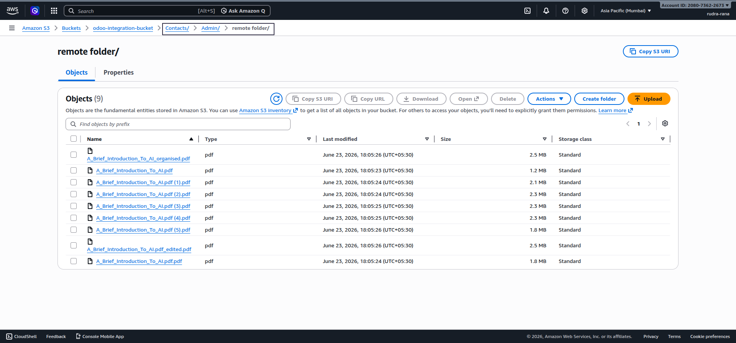Expand the Actions dropdown
Viewport: 736px width, 343px height.
tap(549, 99)
